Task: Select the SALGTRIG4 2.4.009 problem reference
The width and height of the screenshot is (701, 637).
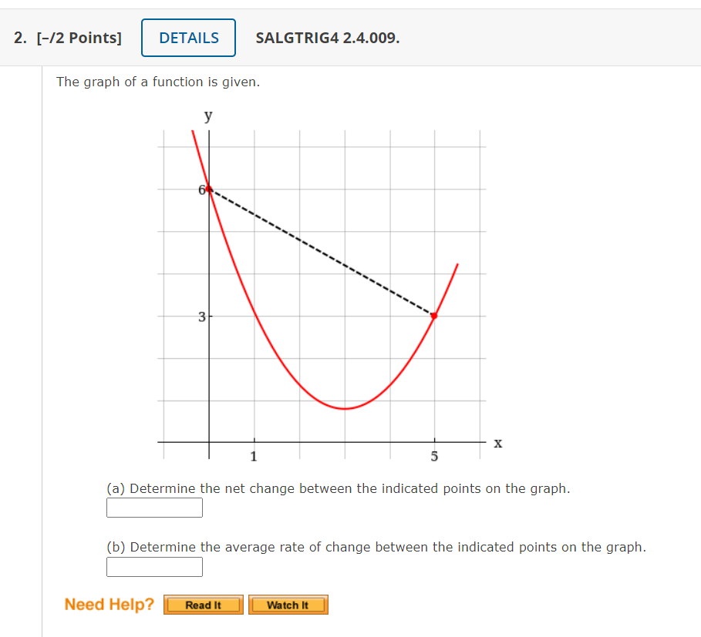Action: pos(327,37)
